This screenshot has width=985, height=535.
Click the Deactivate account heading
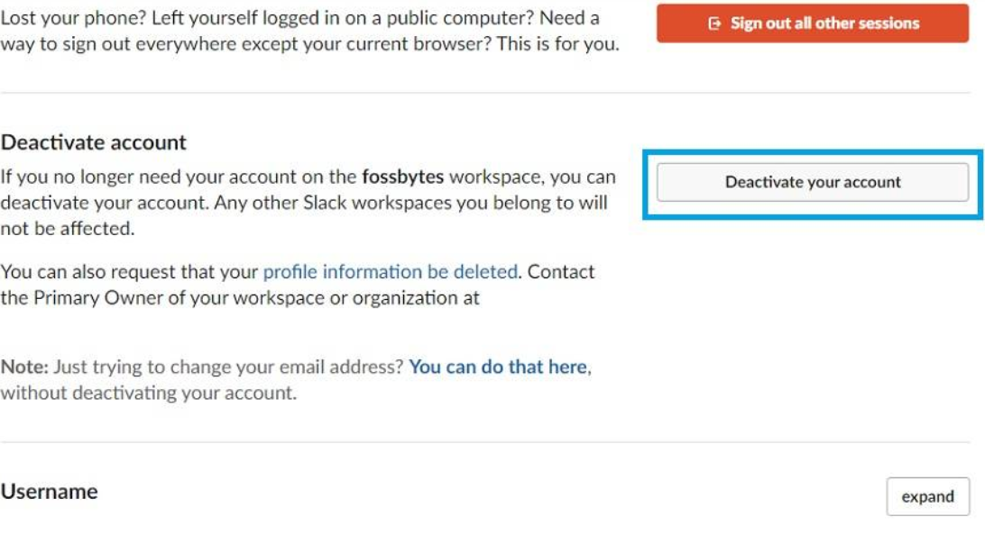pyautogui.click(x=94, y=142)
